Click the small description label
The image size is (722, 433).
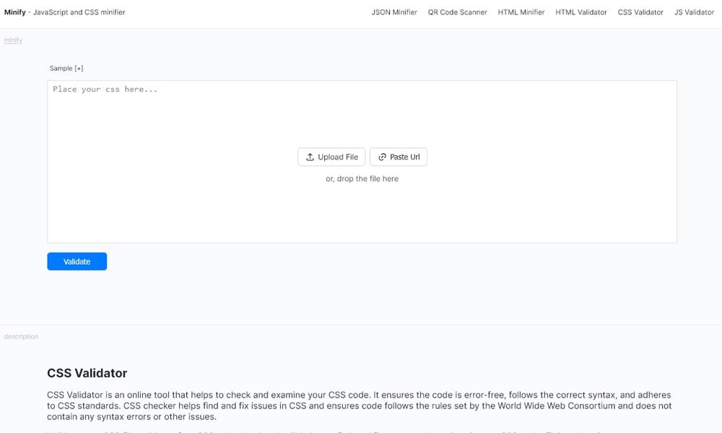(21, 337)
